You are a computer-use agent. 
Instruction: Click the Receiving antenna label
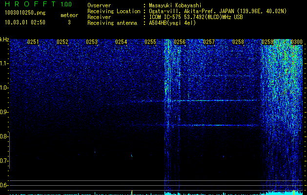click(112, 23)
